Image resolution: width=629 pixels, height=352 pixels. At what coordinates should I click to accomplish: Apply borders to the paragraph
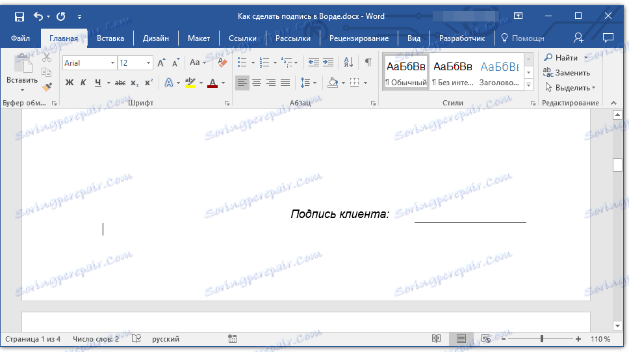point(355,83)
